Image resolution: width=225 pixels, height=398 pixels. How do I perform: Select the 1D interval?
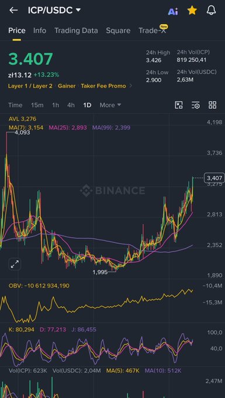tap(87, 105)
